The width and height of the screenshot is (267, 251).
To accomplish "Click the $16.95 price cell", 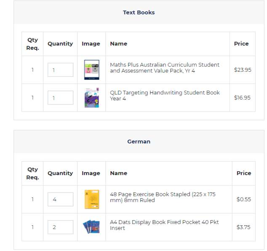I will pos(242,98).
